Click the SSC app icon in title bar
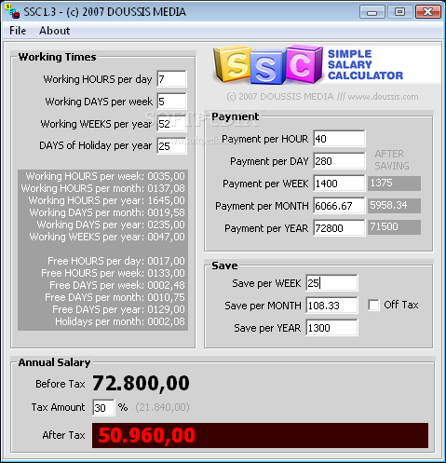446x463 pixels. pos(12,11)
